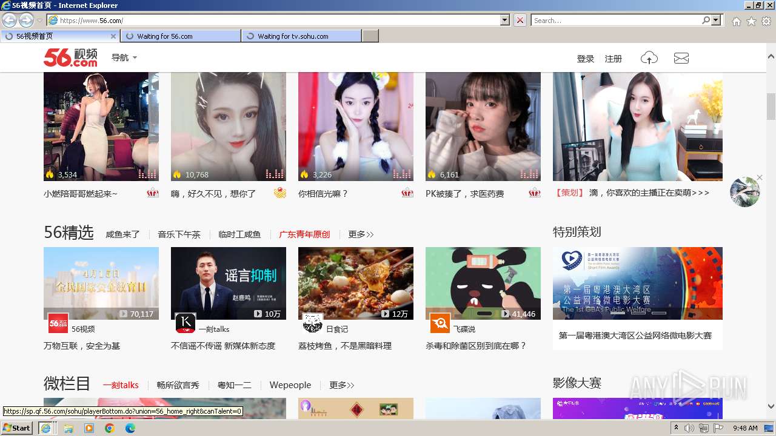The image size is (776, 436).
Task: Click the 特别策划 film contest banner
Action: tap(638, 283)
